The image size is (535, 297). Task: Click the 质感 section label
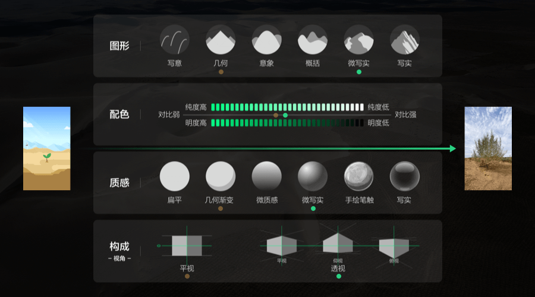pos(119,183)
